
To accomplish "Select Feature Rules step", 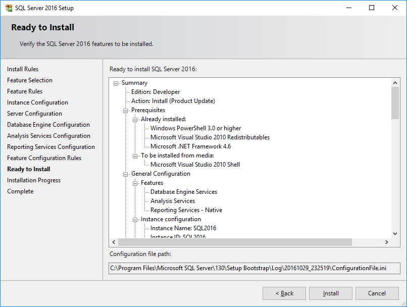I will coord(25,91).
